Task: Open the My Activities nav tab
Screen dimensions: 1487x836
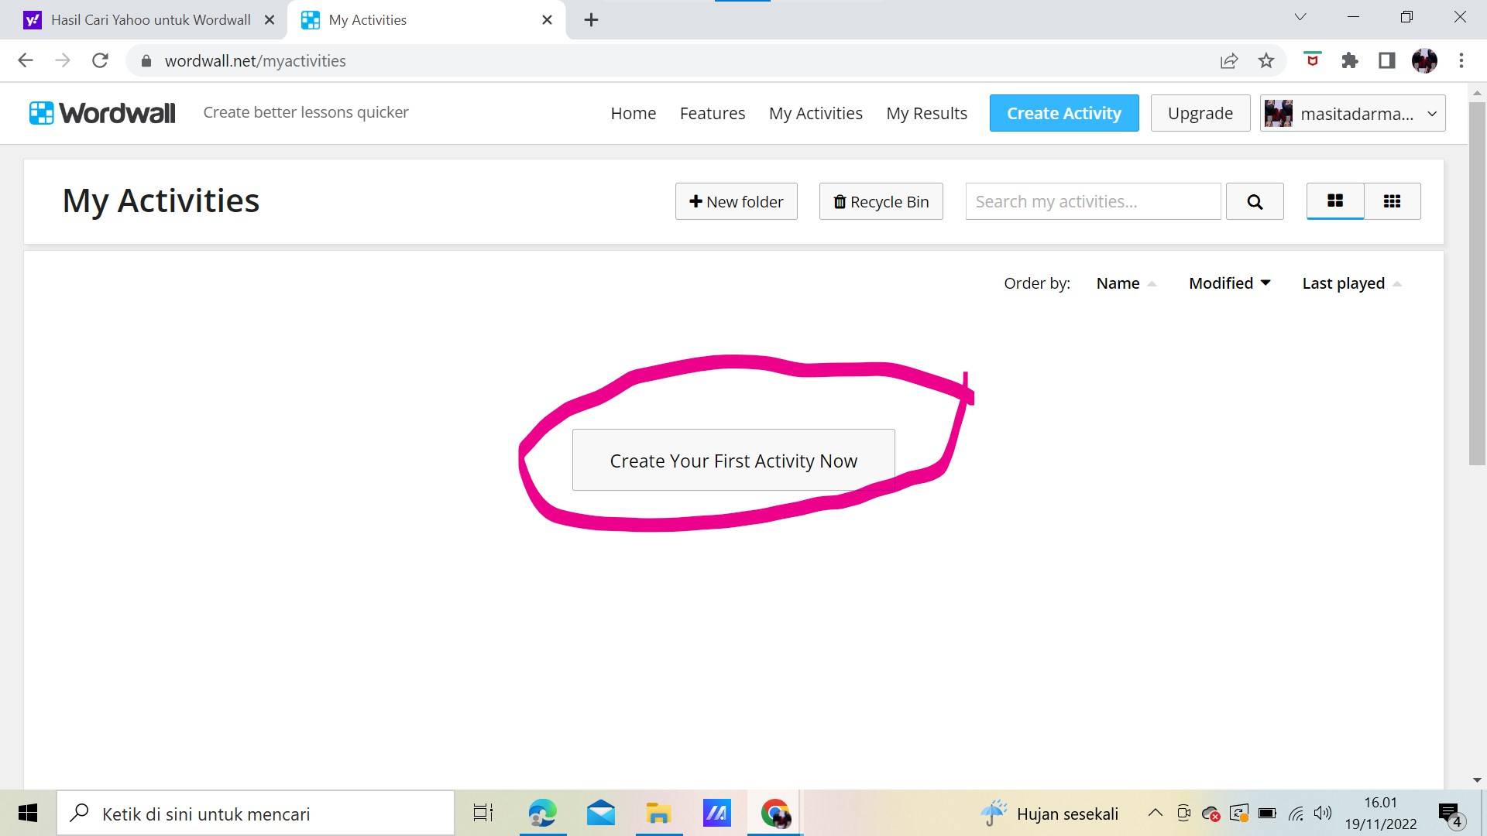Action: pyautogui.click(x=815, y=112)
